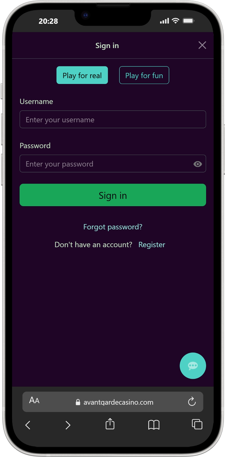
Task: Open the live chat bubble icon
Action: point(193,366)
